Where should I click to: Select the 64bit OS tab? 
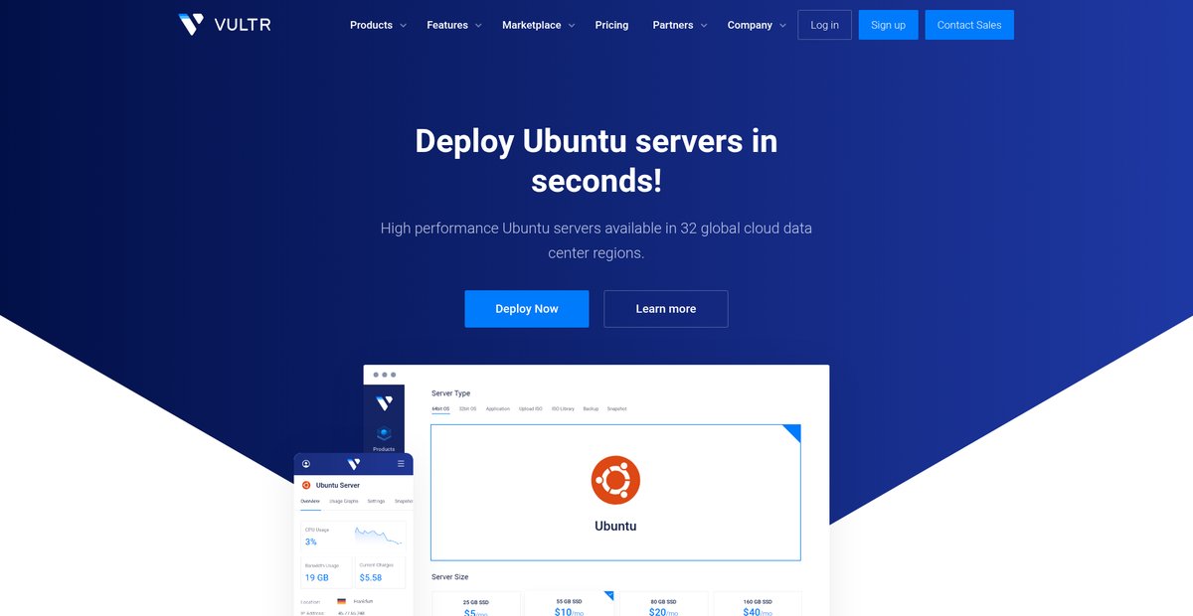(440, 408)
